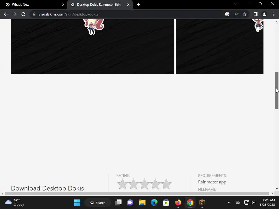Show hidden system tray icons

tap(229, 202)
